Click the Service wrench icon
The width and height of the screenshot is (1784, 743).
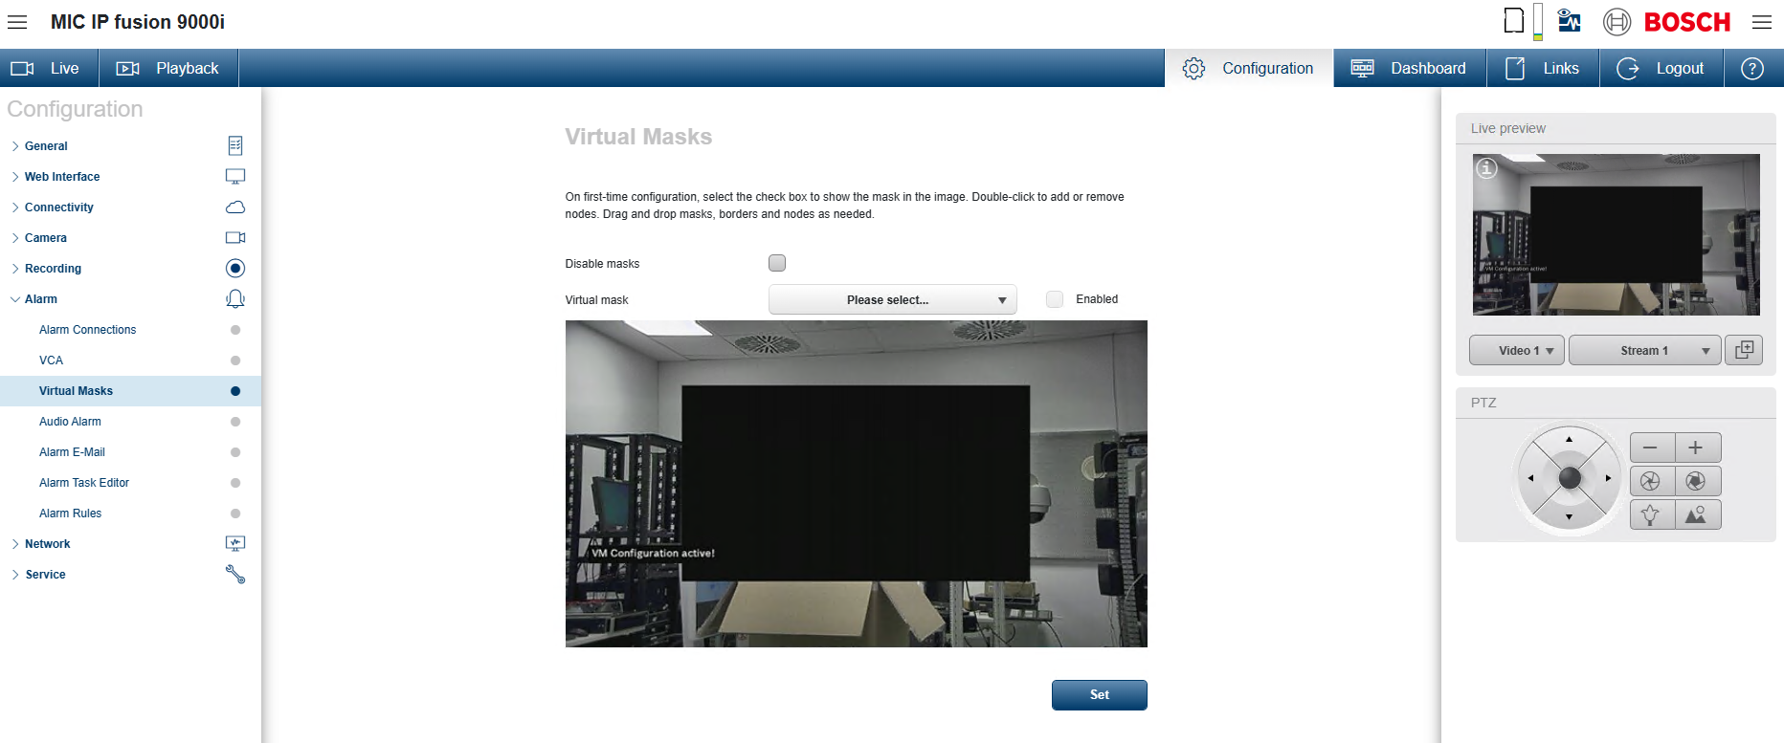click(235, 574)
